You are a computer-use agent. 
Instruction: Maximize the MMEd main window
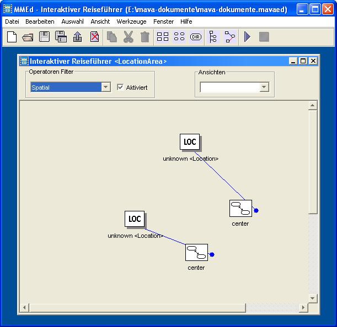[315, 9]
